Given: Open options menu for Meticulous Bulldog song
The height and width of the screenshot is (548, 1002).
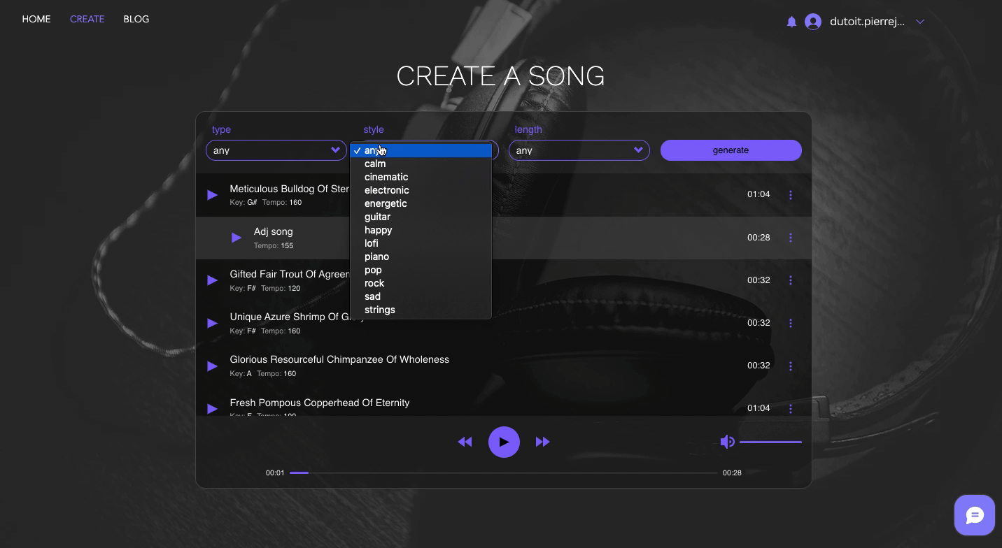Looking at the screenshot, I should click(x=791, y=195).
